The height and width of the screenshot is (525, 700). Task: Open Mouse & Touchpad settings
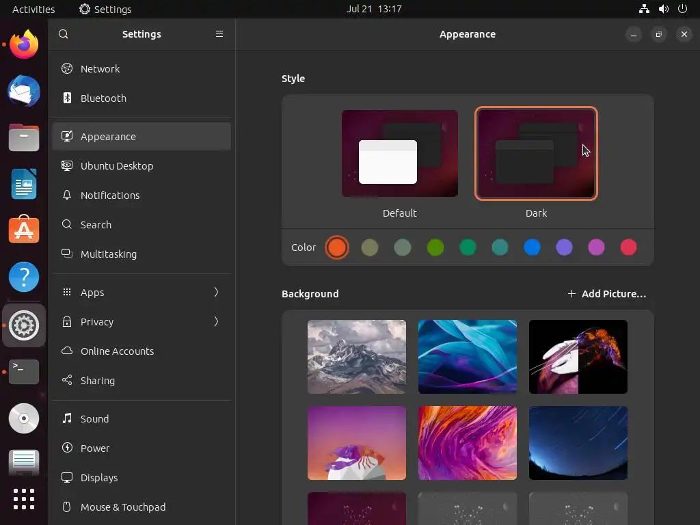(142, 507)
